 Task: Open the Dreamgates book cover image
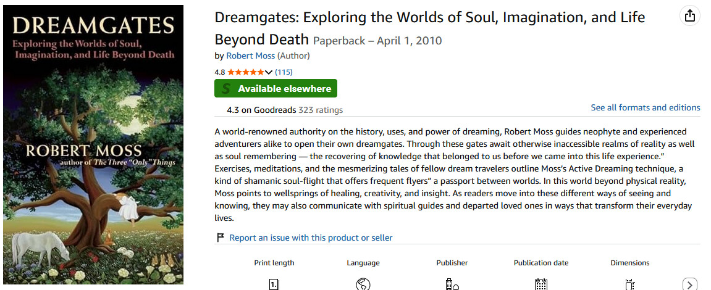(93, 145)
